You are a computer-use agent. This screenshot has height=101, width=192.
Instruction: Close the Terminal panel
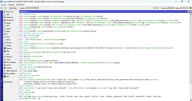tap(191, 11)
